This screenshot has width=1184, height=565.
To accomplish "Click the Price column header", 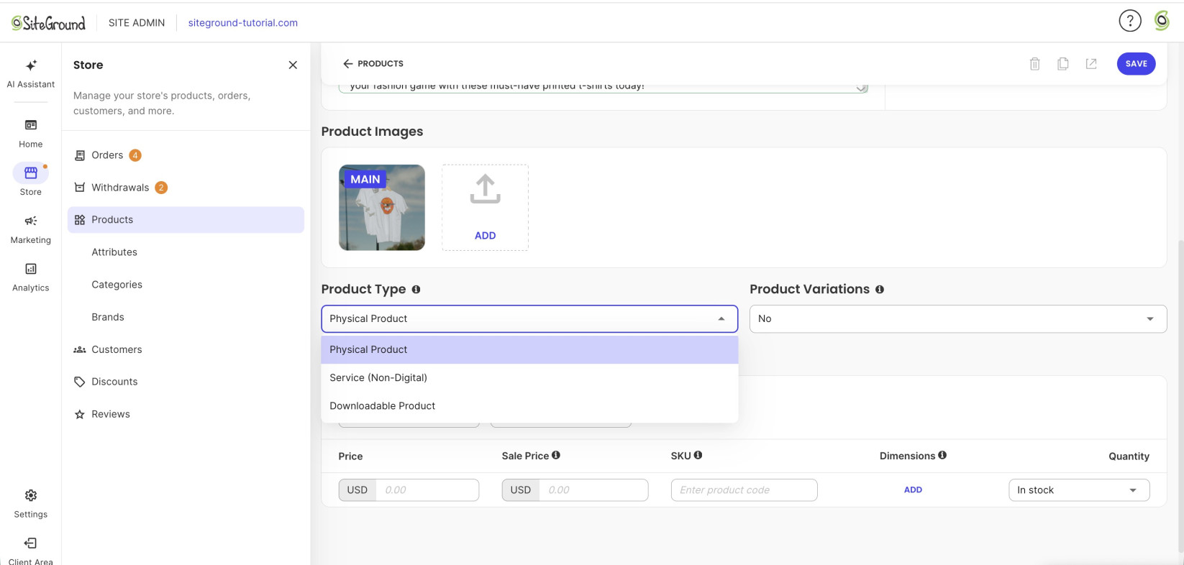I will (x=350, y=456).
